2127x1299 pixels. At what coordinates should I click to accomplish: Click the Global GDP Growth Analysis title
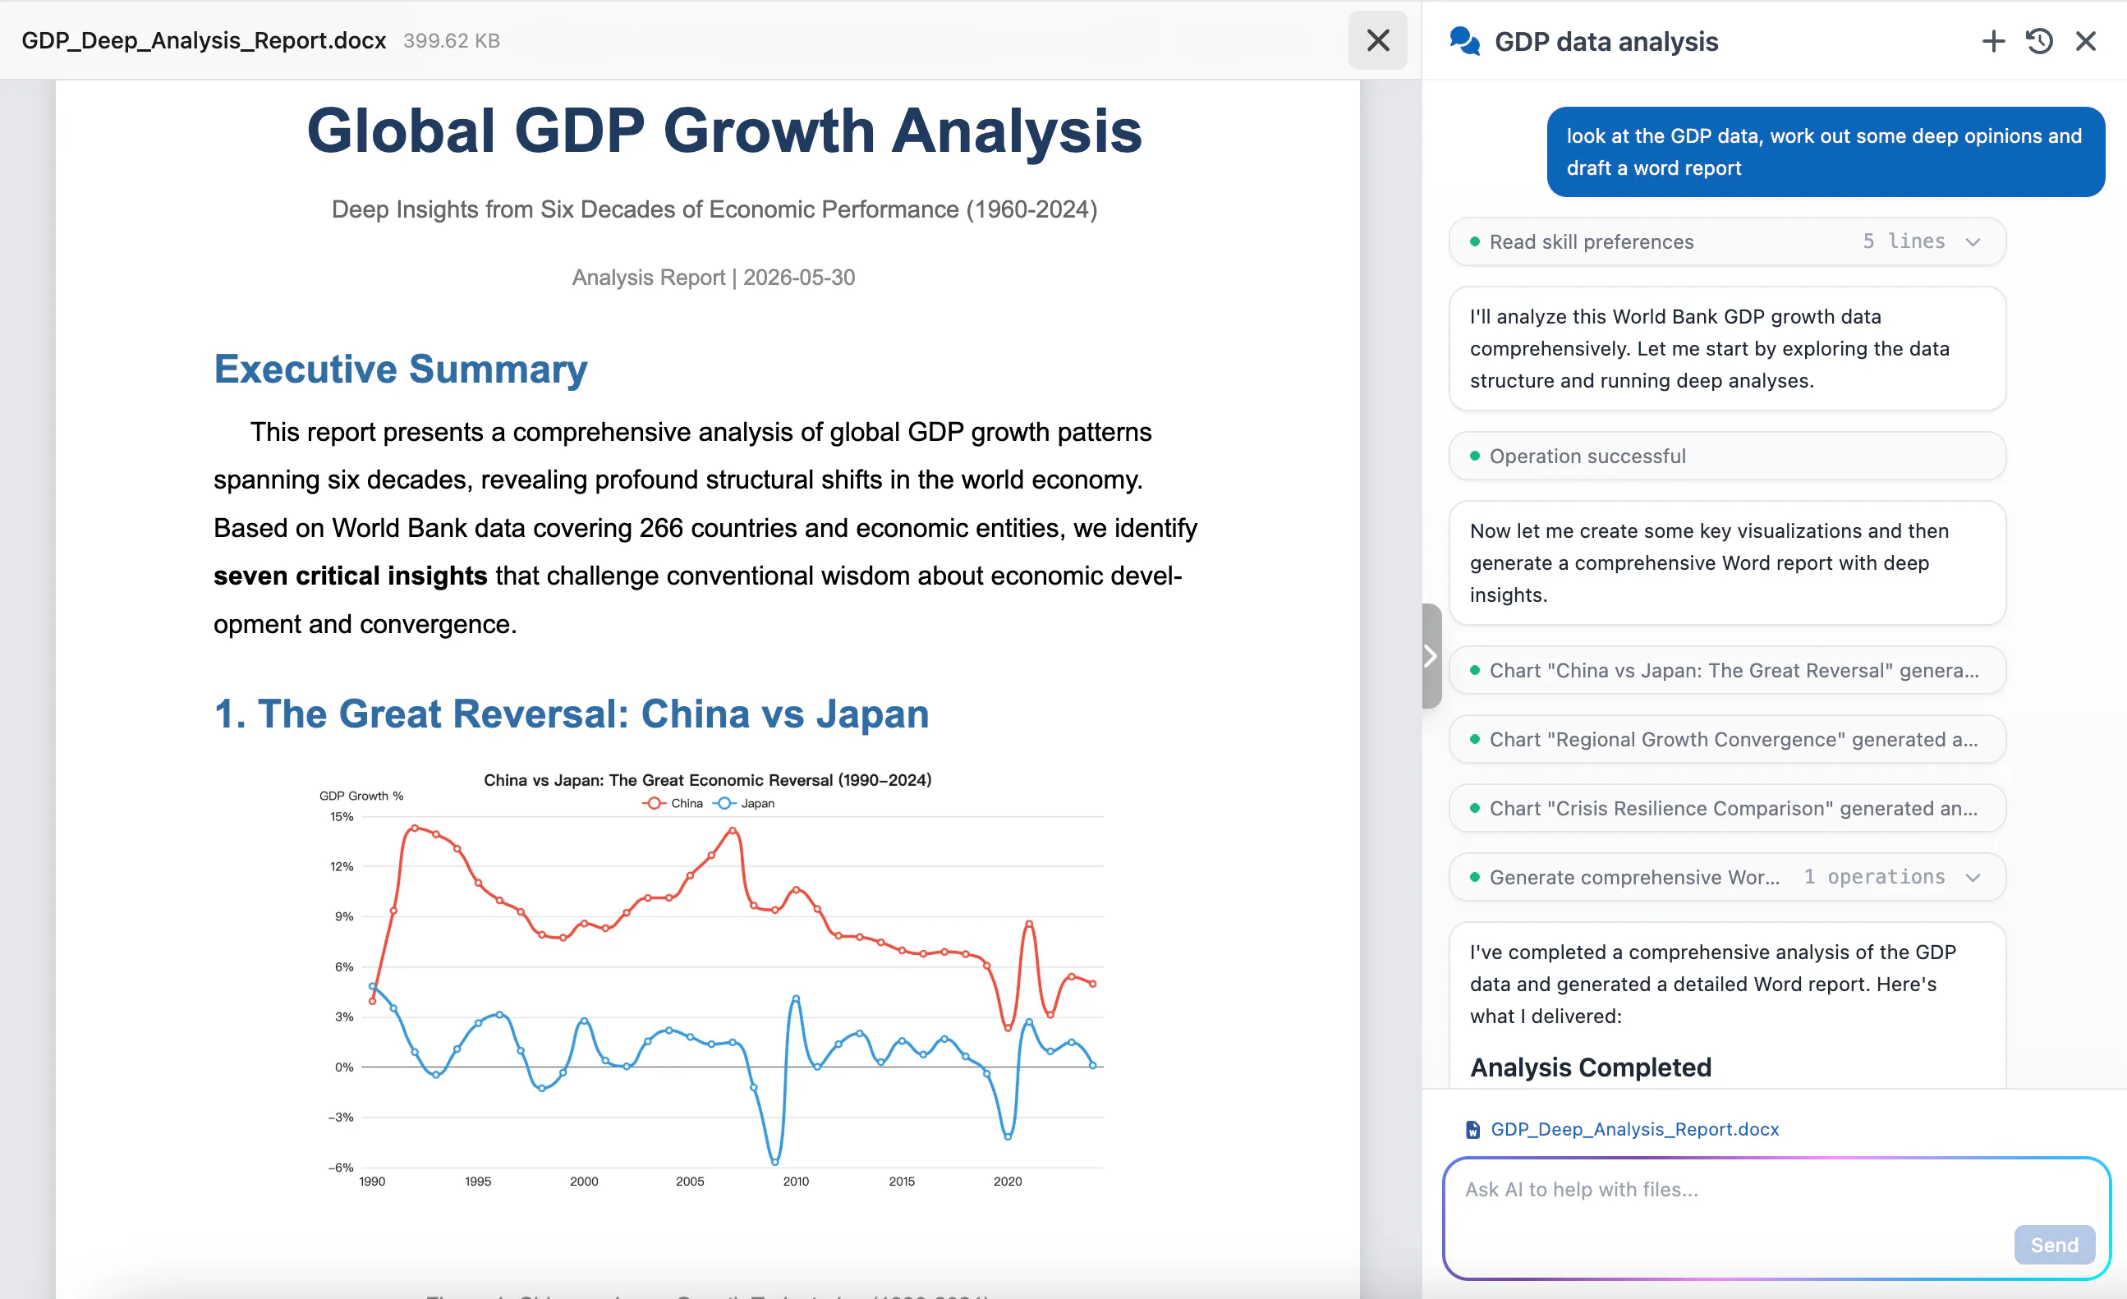[x=724, y=131]
